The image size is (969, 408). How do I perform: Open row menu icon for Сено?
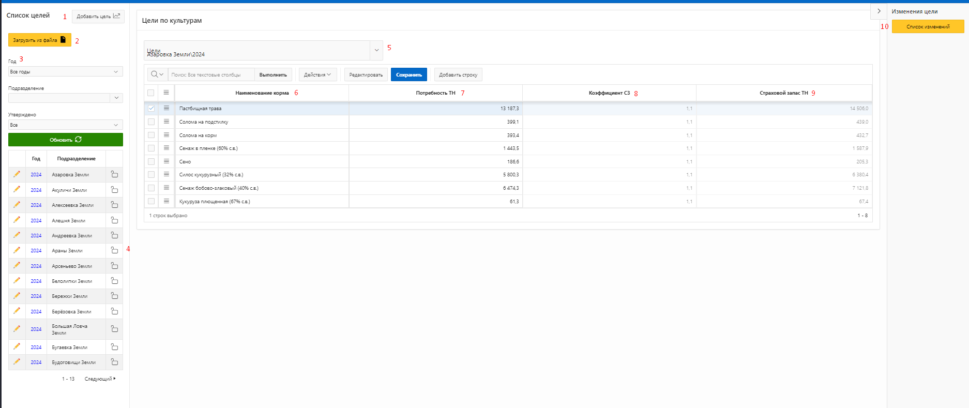pyautogui.click(x=166, y=161)
